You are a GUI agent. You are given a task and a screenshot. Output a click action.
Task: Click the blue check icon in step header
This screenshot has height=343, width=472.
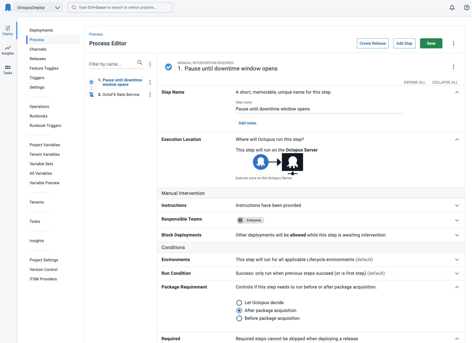point(169,67)
